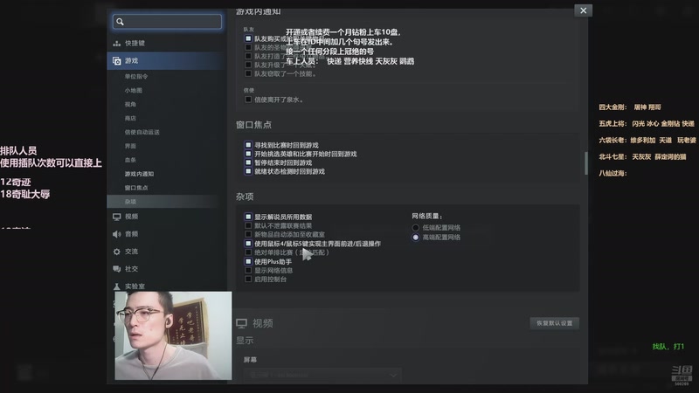Screen dimensions: 699x393
Task: Click the 社交 chat bubble icon
Action: click(x=117, y=269)
